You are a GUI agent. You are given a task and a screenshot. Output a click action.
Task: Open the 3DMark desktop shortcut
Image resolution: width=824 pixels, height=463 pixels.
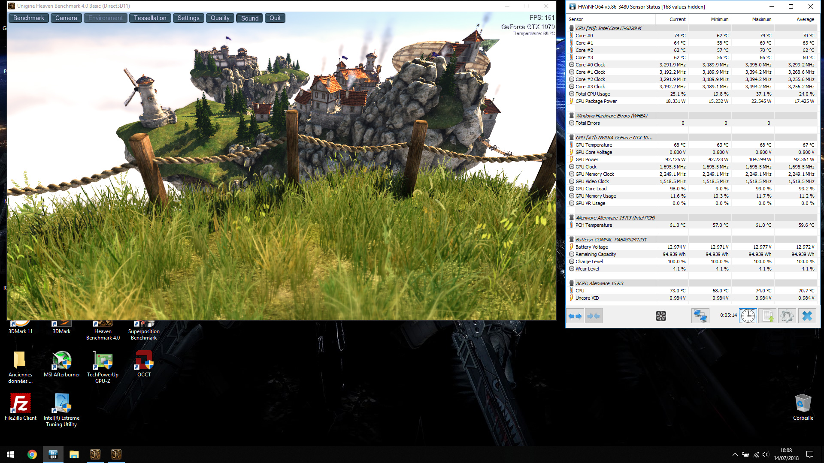[61, 328]
